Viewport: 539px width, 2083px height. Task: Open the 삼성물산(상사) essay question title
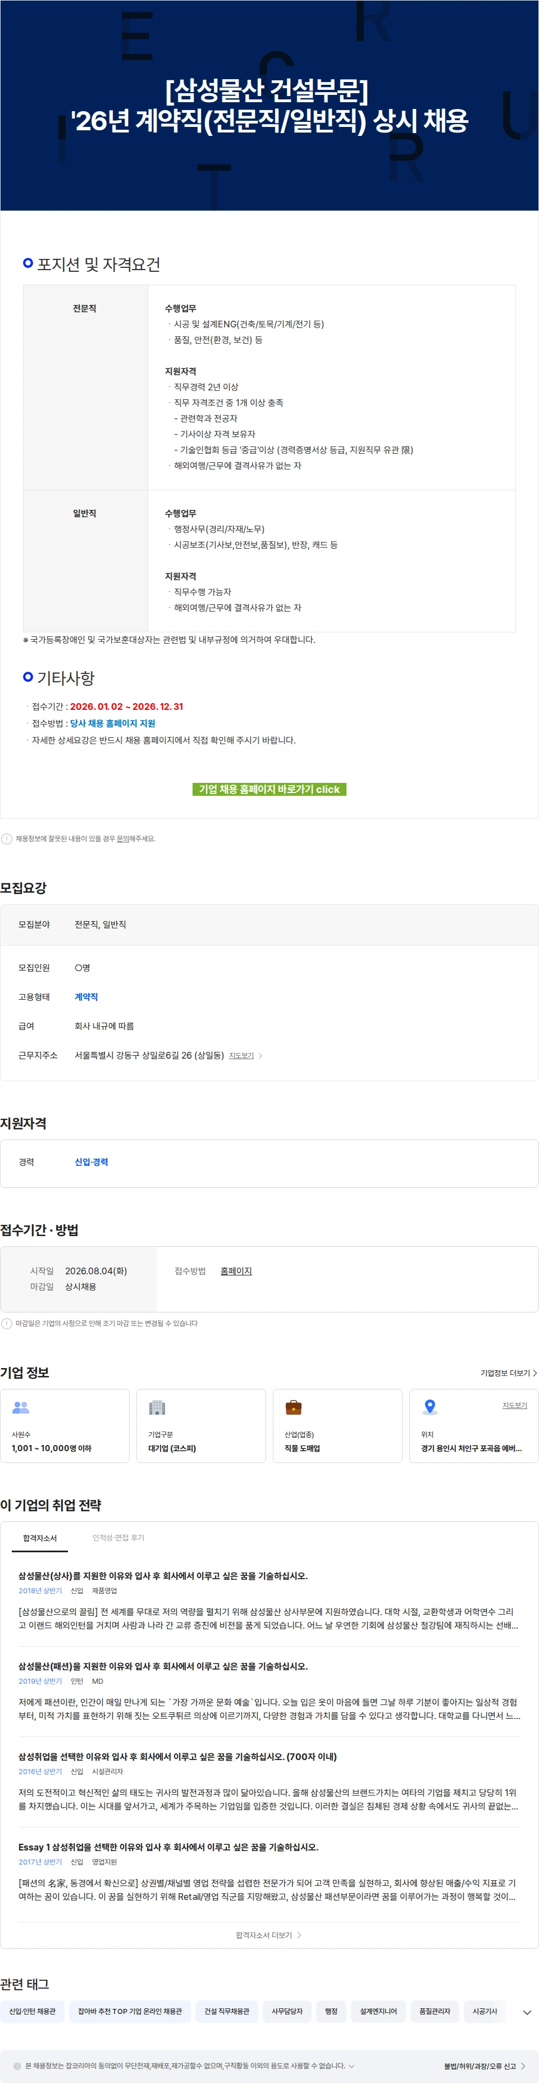pyautogui.click(x=163, y=1576)
